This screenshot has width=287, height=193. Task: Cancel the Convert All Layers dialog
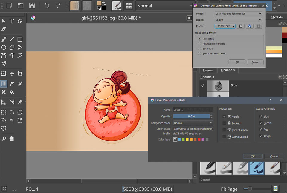coord(255,62)
